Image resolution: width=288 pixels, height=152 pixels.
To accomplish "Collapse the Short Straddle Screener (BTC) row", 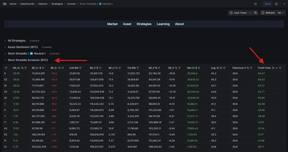I will click(x=28, y=60).
